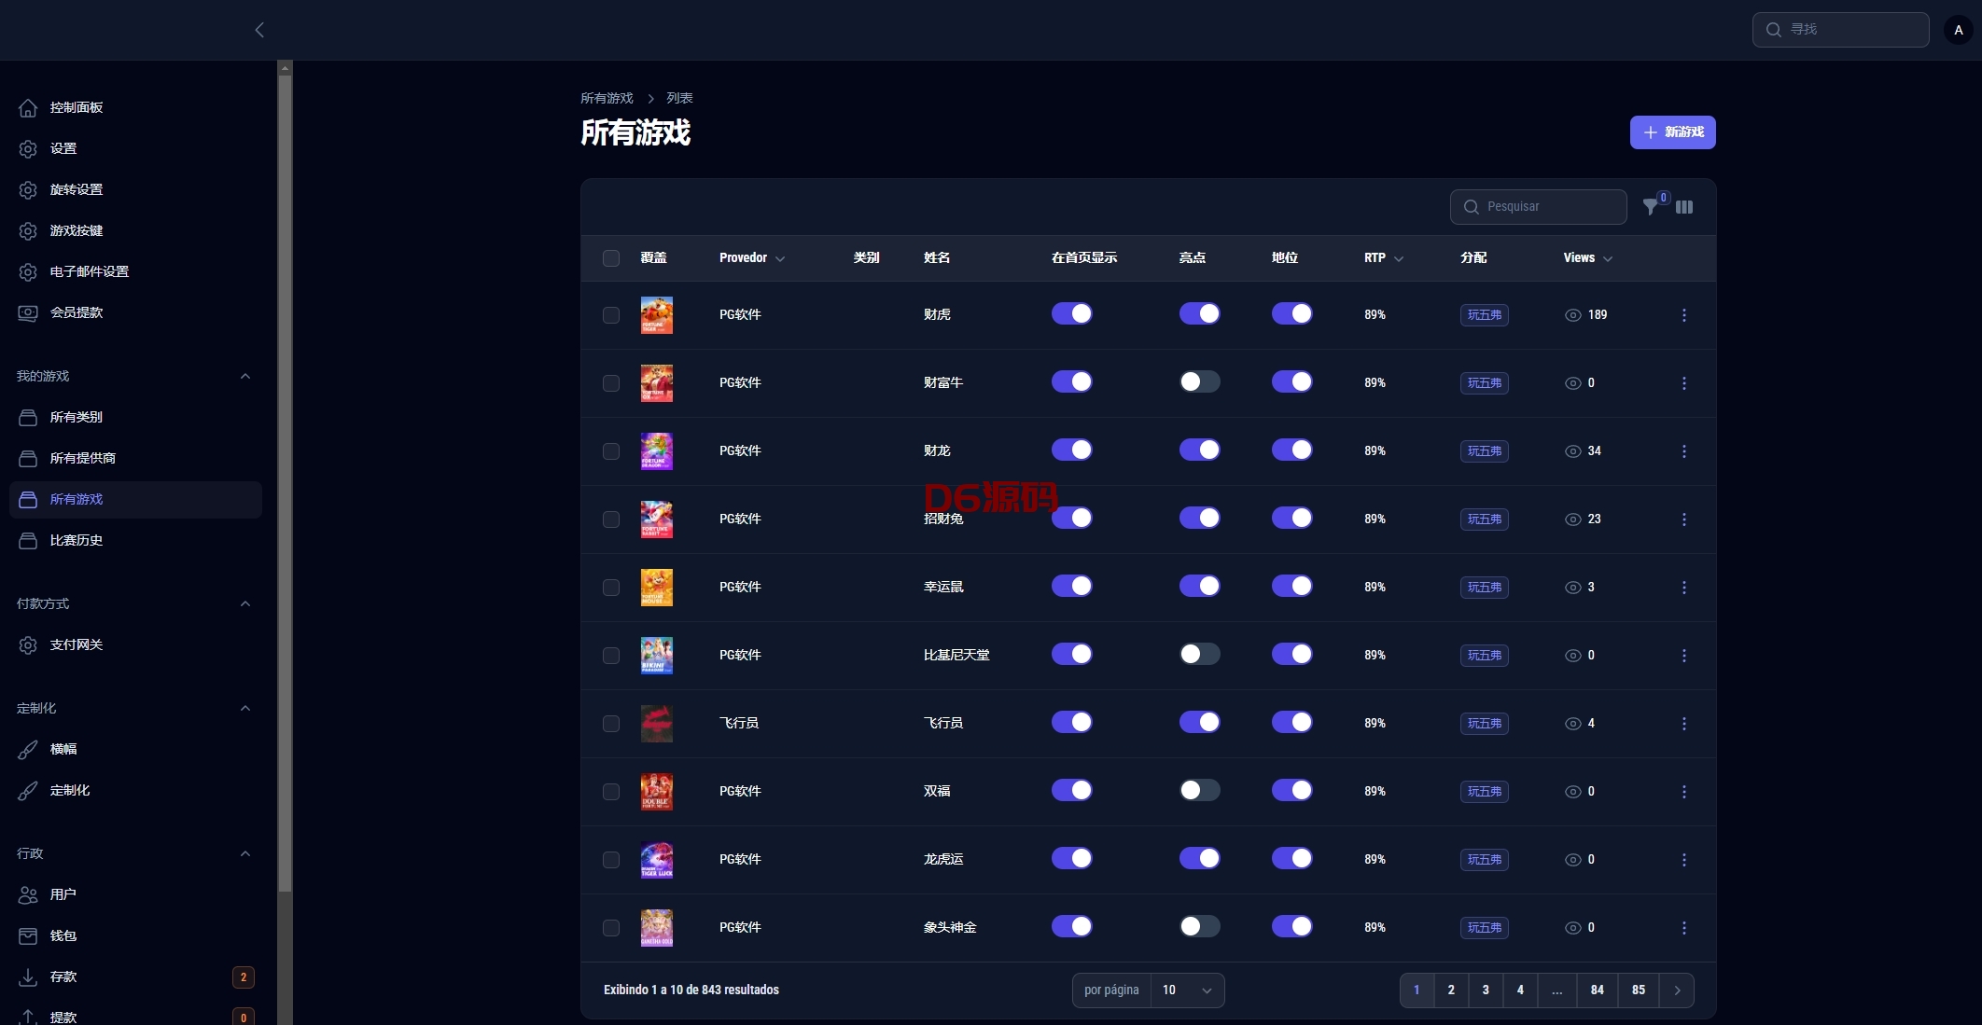Image resolution: width=1982 pixels, height=1025 pixels.
Task: Go to next page arrow
Action: (1677, 990)
